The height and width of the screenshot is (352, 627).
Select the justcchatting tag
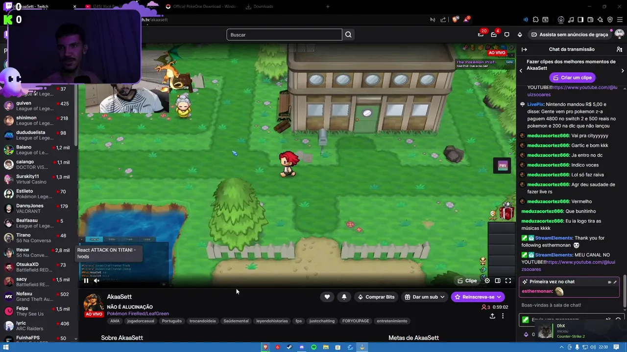322,321
